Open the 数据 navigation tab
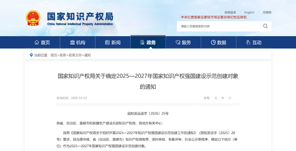Image resolution: width=296 pixels, height=151 pixels. (219, 42)
